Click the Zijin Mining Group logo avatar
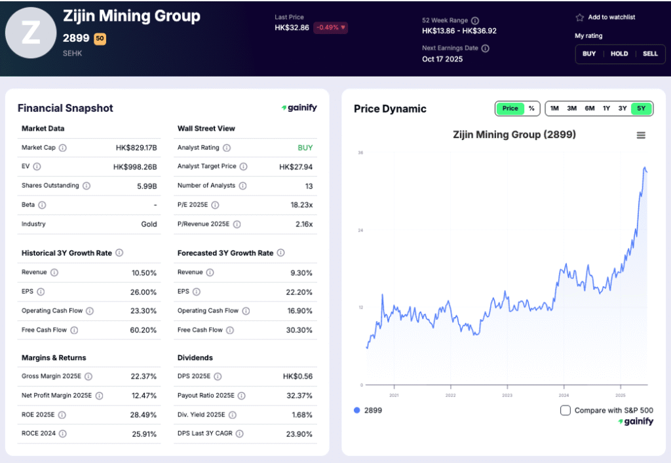Screen dimensions: 671x463 point(31,32)
